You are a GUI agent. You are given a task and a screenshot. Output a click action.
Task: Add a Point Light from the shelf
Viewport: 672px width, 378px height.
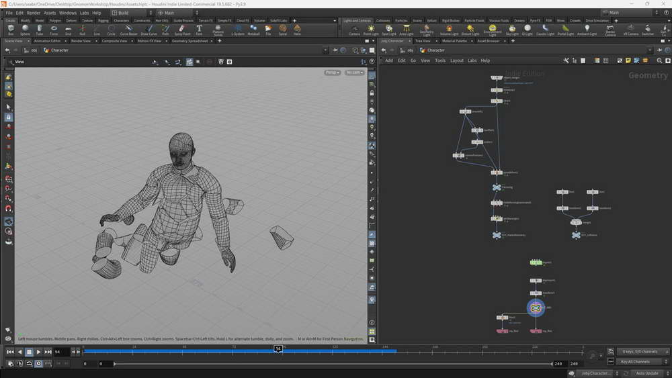[371, 30]
